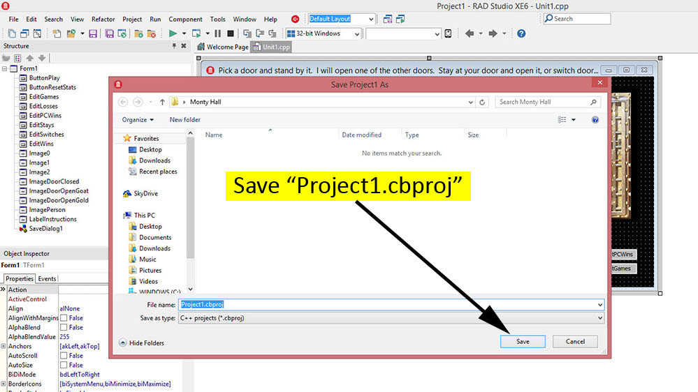Click move-up arrow in Structure toolbar

tap(30, 58)
